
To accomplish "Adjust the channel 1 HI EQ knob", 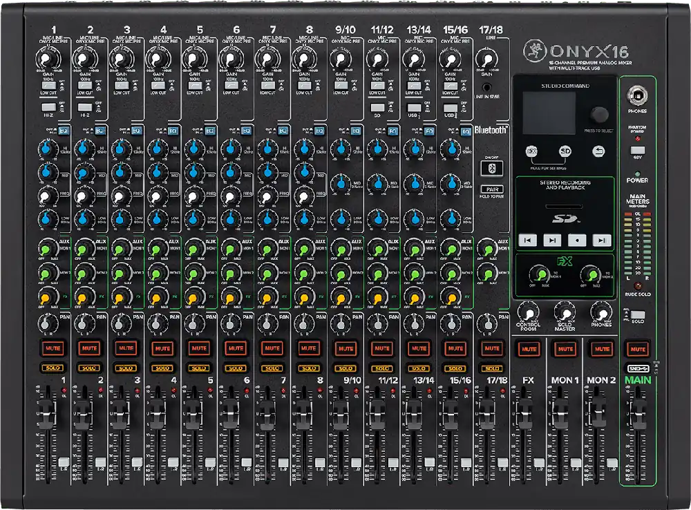I will tap(47, 149).
